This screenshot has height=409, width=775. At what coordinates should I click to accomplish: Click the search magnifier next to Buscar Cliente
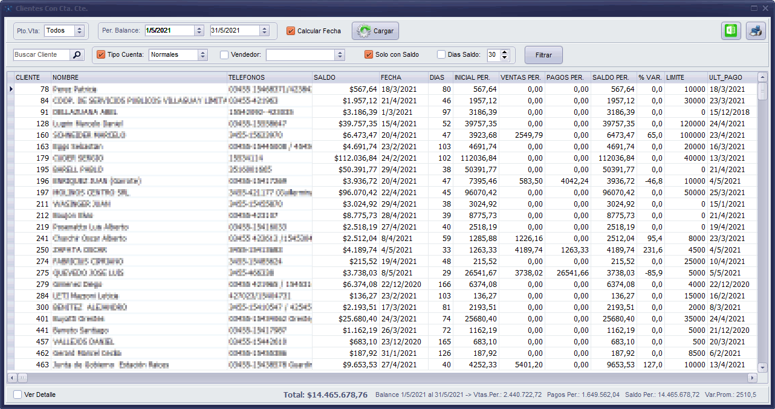click(x=77, y=55)
